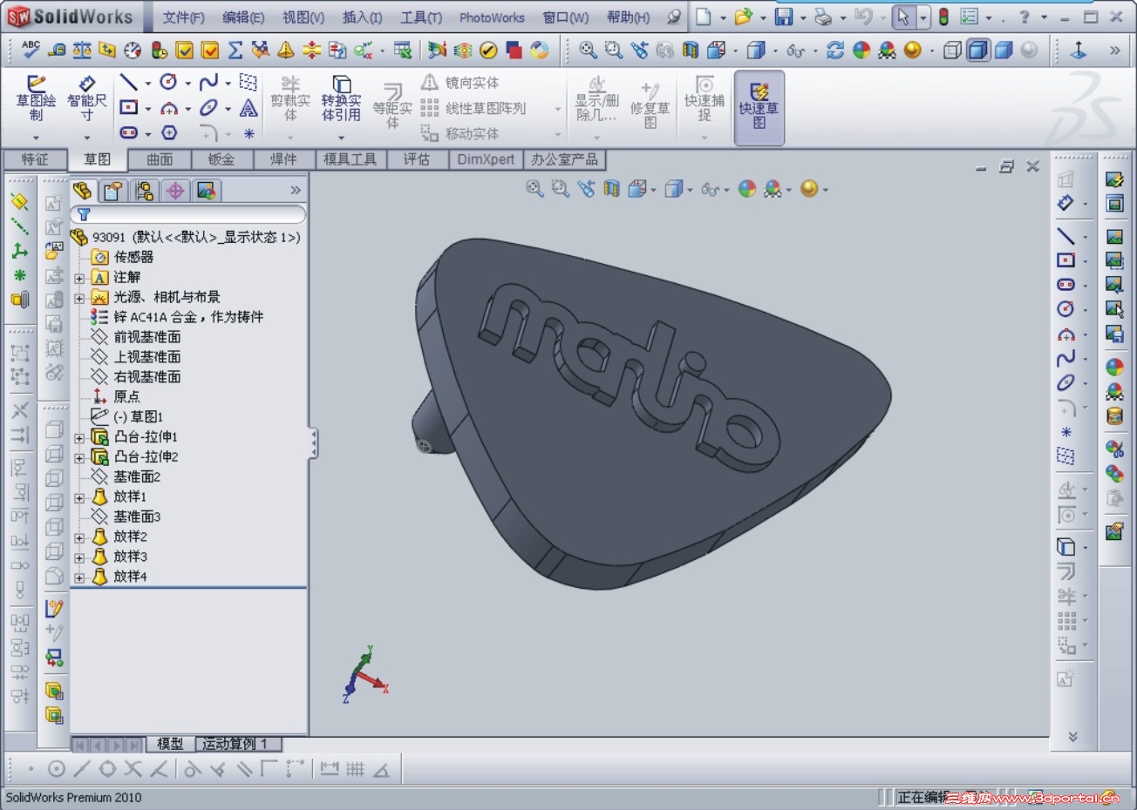Select the Circle sketch tool in the ribbon
Image resolution: width=1137 pixels, height=810 pixels.
168,83
